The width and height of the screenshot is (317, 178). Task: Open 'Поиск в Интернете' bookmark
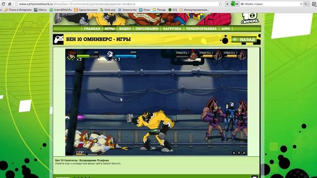[18, 10]
